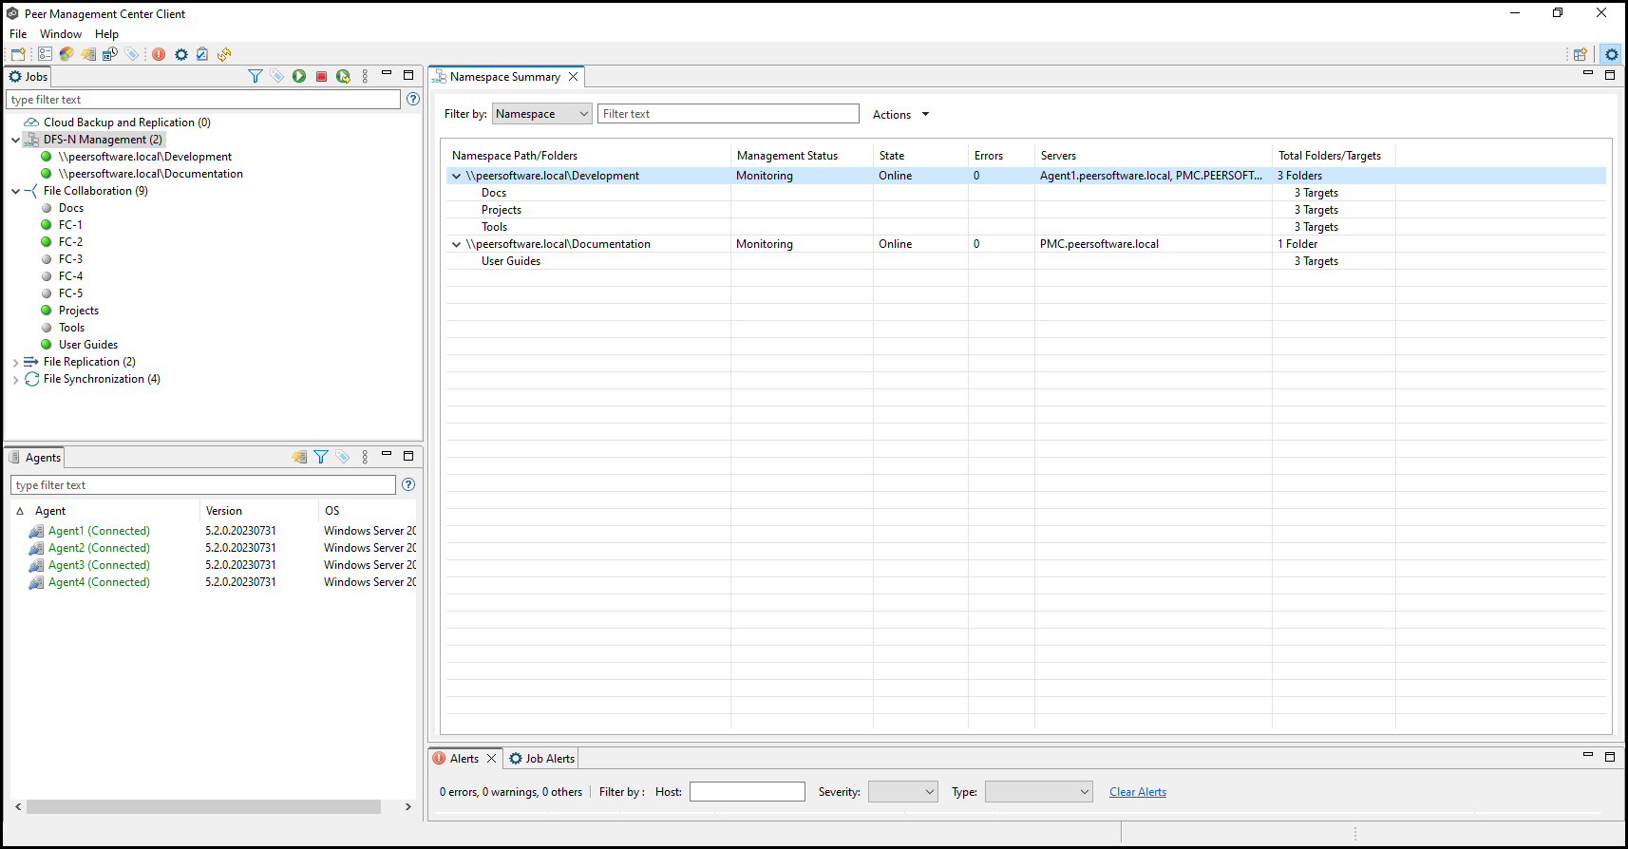Click the red Stop job icon in Jobs panel
The image size is (1628, 849).
point(321,76)
